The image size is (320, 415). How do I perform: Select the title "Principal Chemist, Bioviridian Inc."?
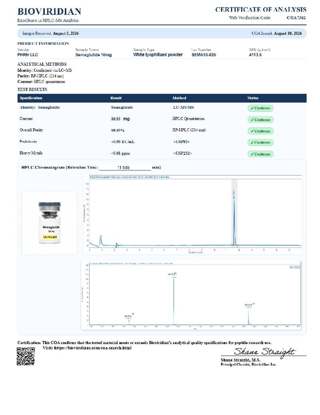248,364
